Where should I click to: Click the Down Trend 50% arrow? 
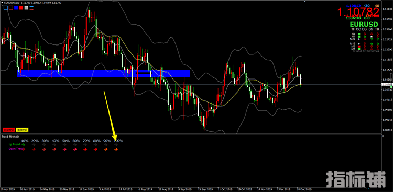[x=64, y=149]
